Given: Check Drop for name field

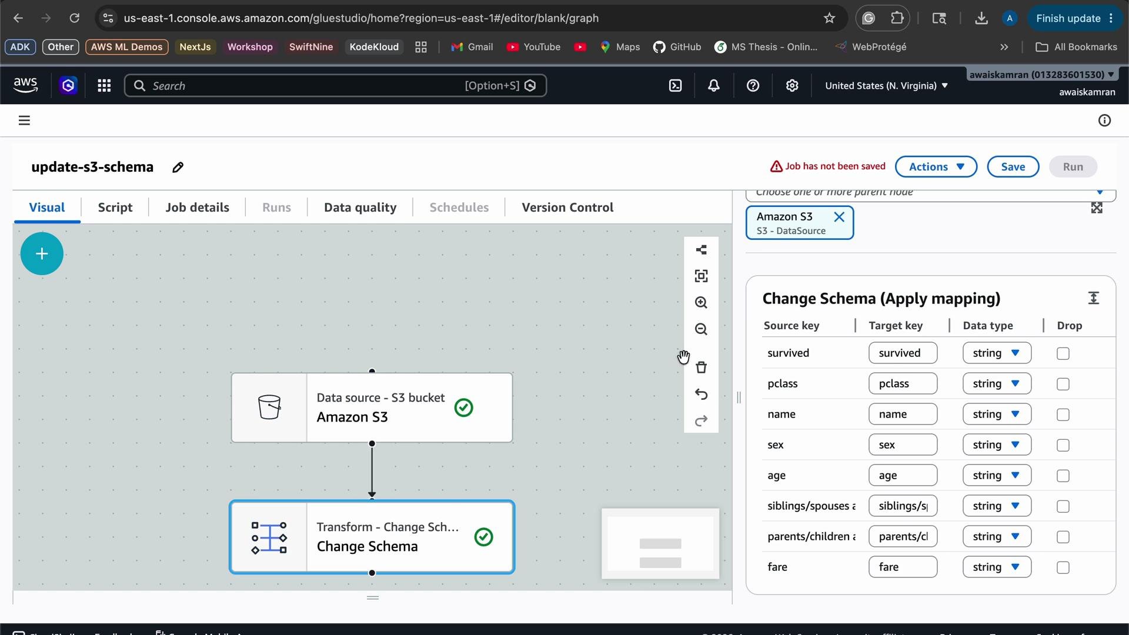Looking at the screenshot, I should pos(1063,415).
